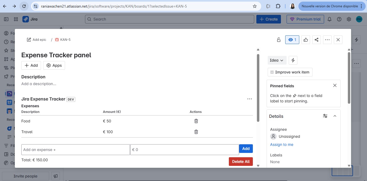
Task: Open the Apps button
Action: pyautogui.click(x=54, y=65)
